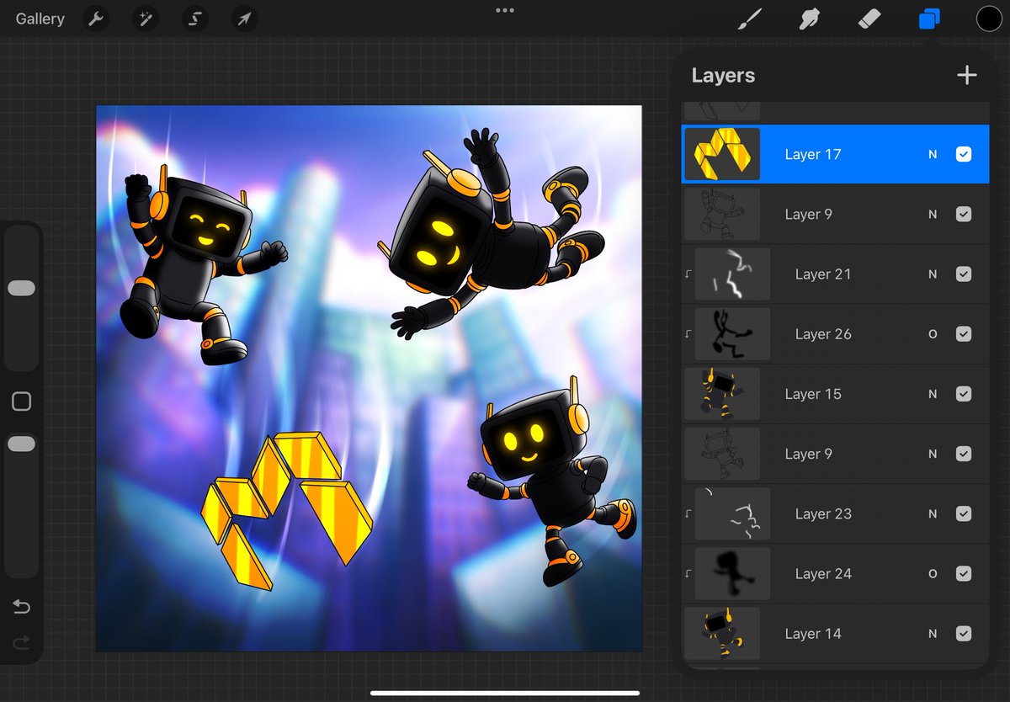Activate the Transform arrow tool
This screenshot has width=1010, height=702.
[244, 19]
